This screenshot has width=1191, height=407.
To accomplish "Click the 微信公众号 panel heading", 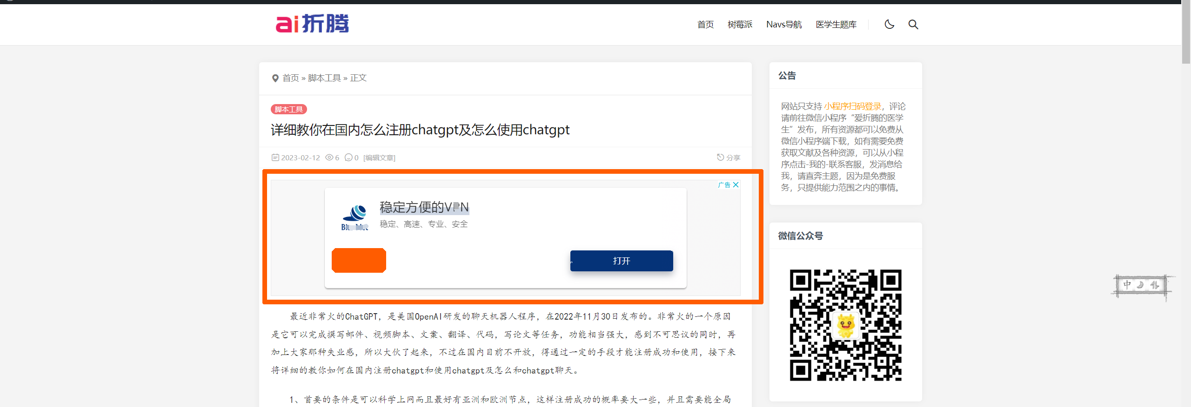I will (x=800, y=236).
